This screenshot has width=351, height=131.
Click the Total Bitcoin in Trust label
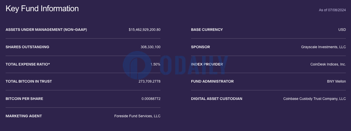(x=29, y=81)
